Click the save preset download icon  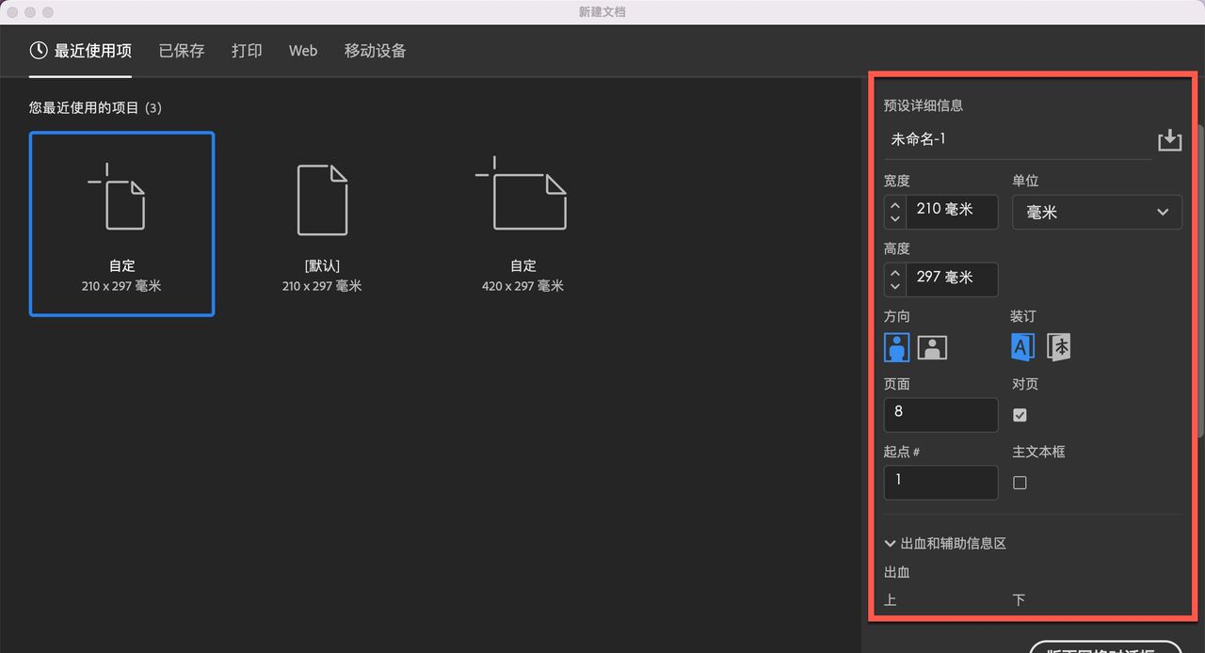coord(1169,139)
